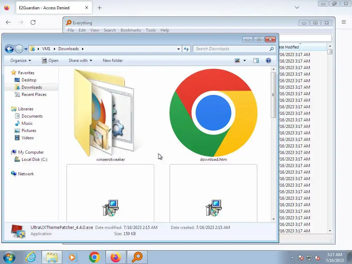This screenshot has height=264, width=352.
Task: Reload the Firefox page
Action: pyautogui.click(x=33, y=22)
